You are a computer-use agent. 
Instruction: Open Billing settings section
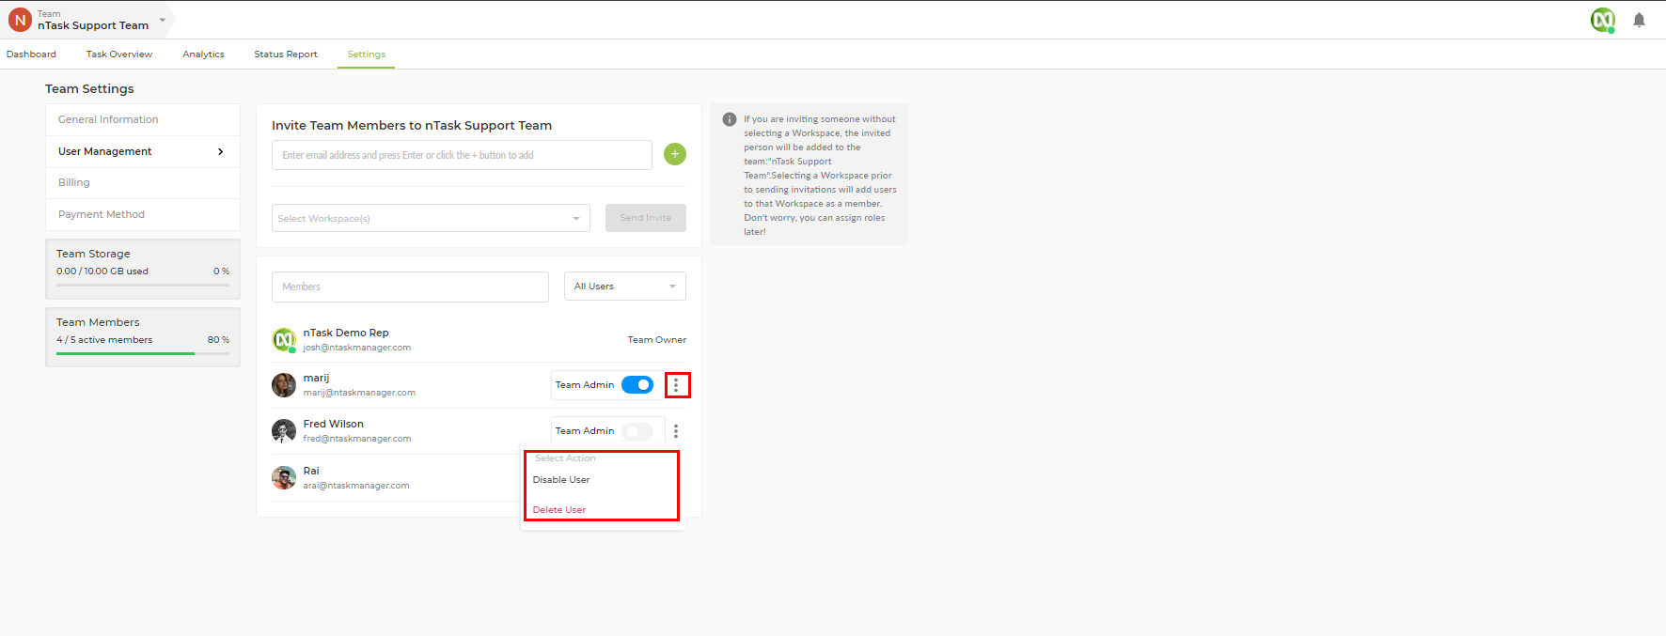(143, 182)
